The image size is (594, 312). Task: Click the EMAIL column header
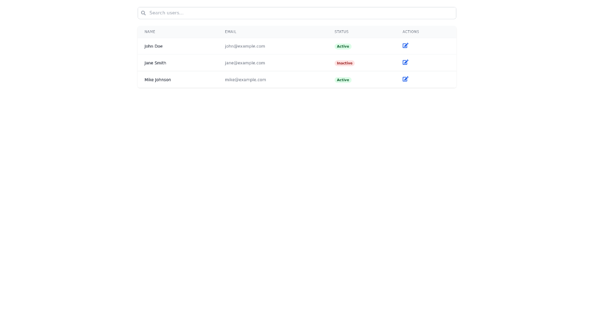pyautogui.click(x=231, y=32)
